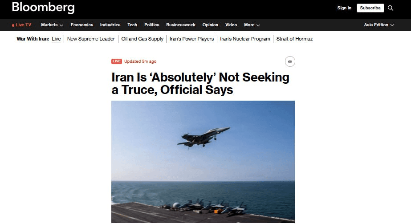Expand the More menu
The width and height of the screenshot is (411, 224).
coord(252,25)
